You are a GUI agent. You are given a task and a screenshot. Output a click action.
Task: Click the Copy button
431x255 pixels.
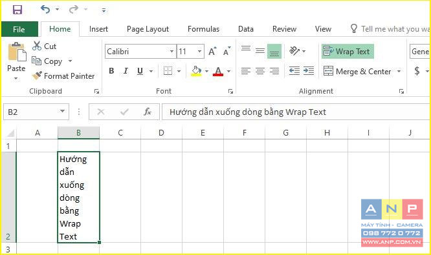[47, 61]
